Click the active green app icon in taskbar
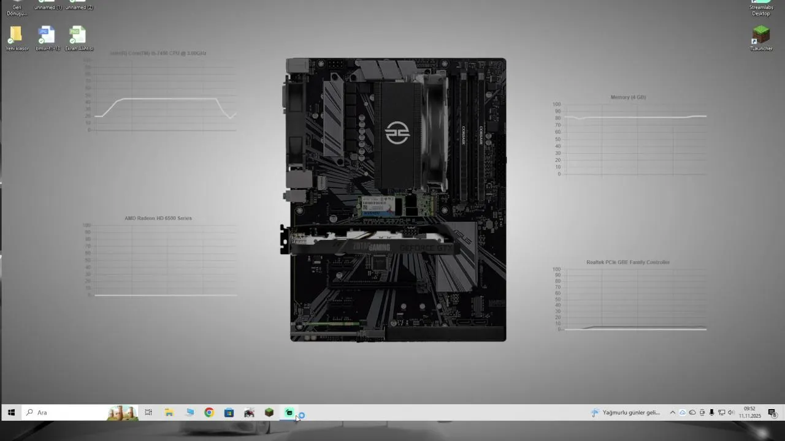Screen dimensions: 785x441 pos(289,413)
